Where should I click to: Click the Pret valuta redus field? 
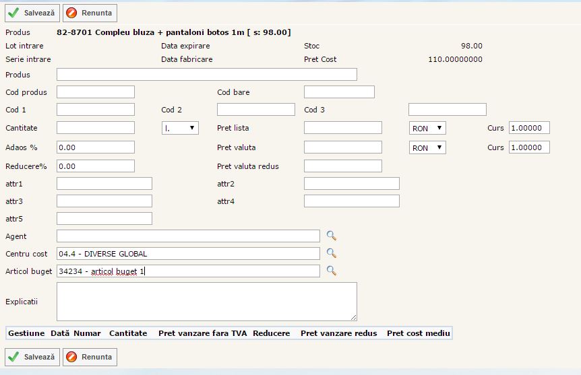point(342,166)
